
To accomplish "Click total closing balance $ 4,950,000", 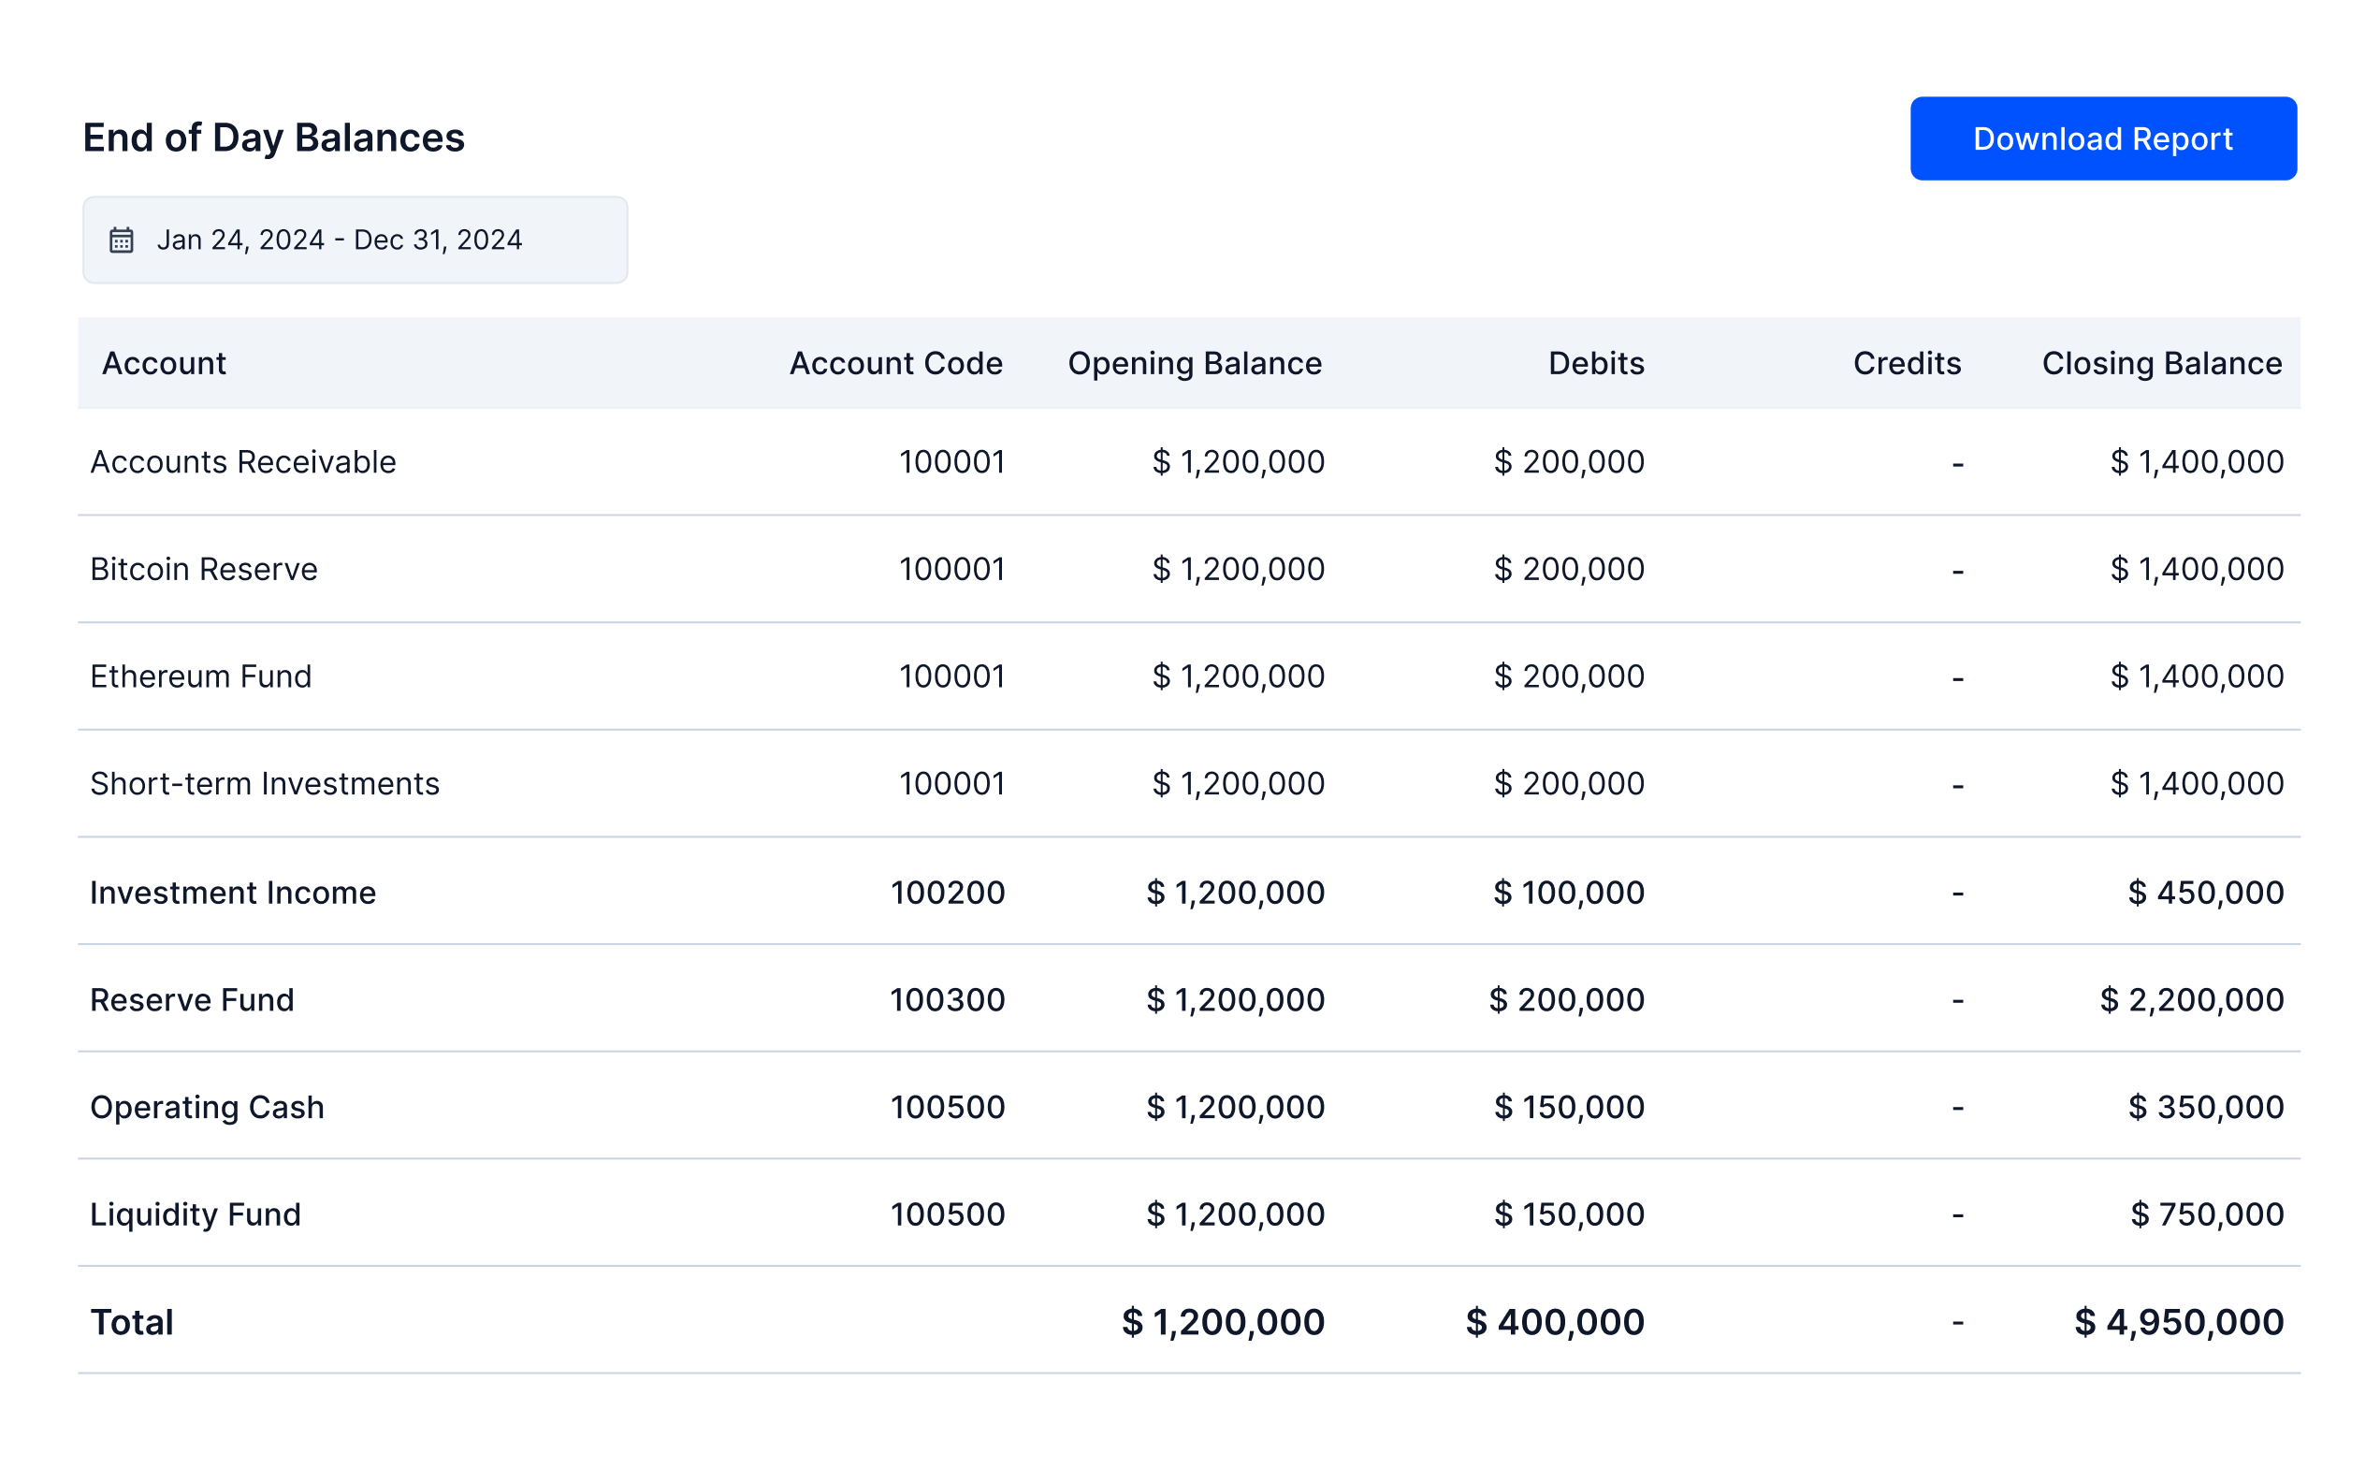I will point(2179,1322).
